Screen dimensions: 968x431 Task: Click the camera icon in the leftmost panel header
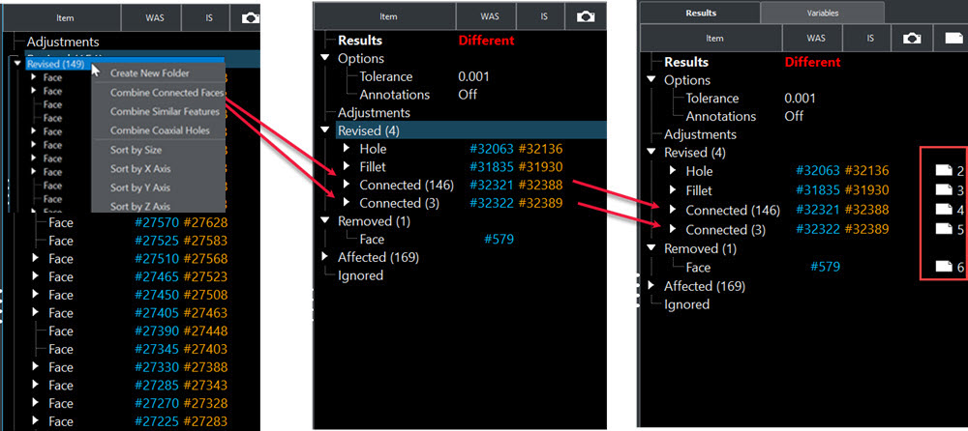pos(248,16)
